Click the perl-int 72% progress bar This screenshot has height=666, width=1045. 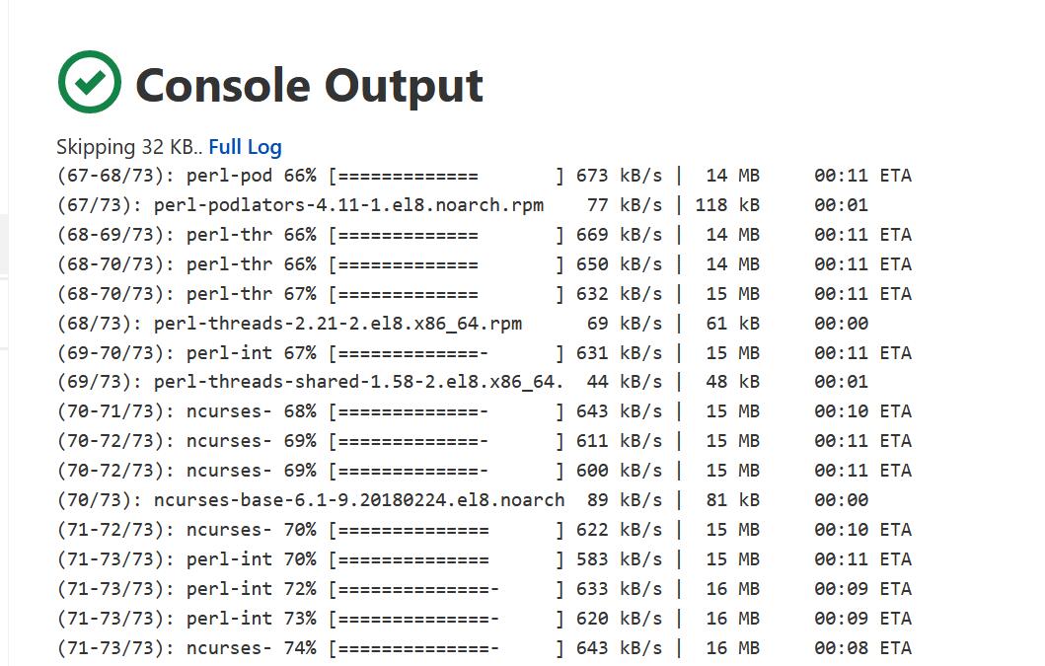click(x=446, y=589)
